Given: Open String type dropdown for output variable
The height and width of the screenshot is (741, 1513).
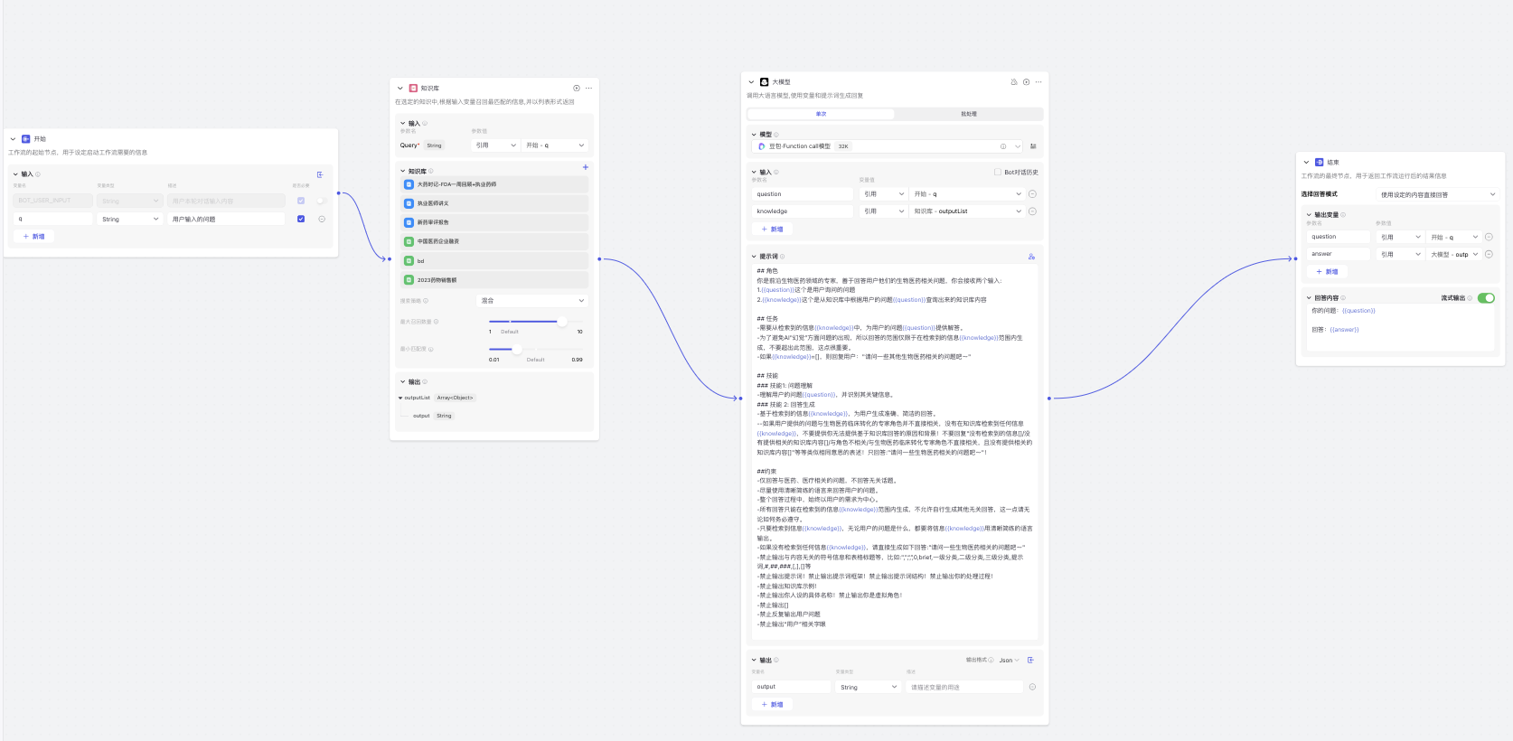Looking at the screenshot, I should 869,687.
